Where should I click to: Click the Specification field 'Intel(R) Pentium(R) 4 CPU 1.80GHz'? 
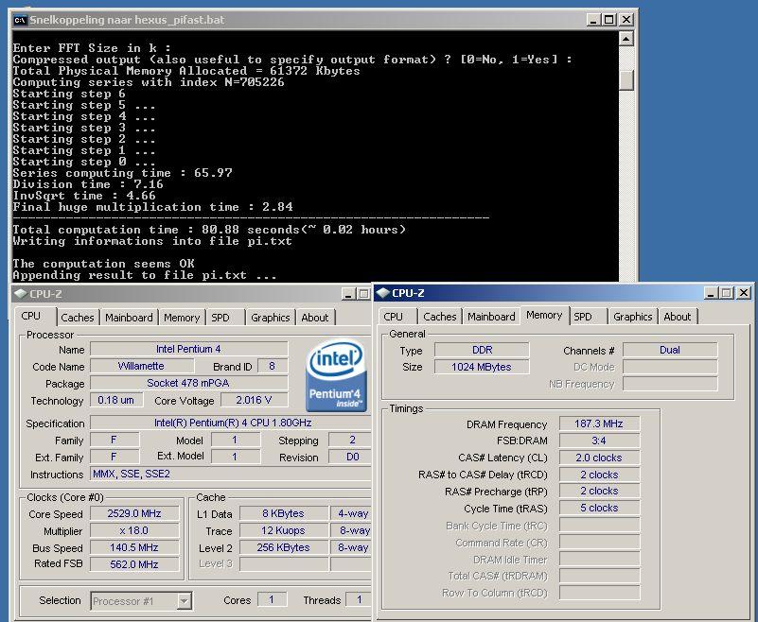click(x=233, y=423)
